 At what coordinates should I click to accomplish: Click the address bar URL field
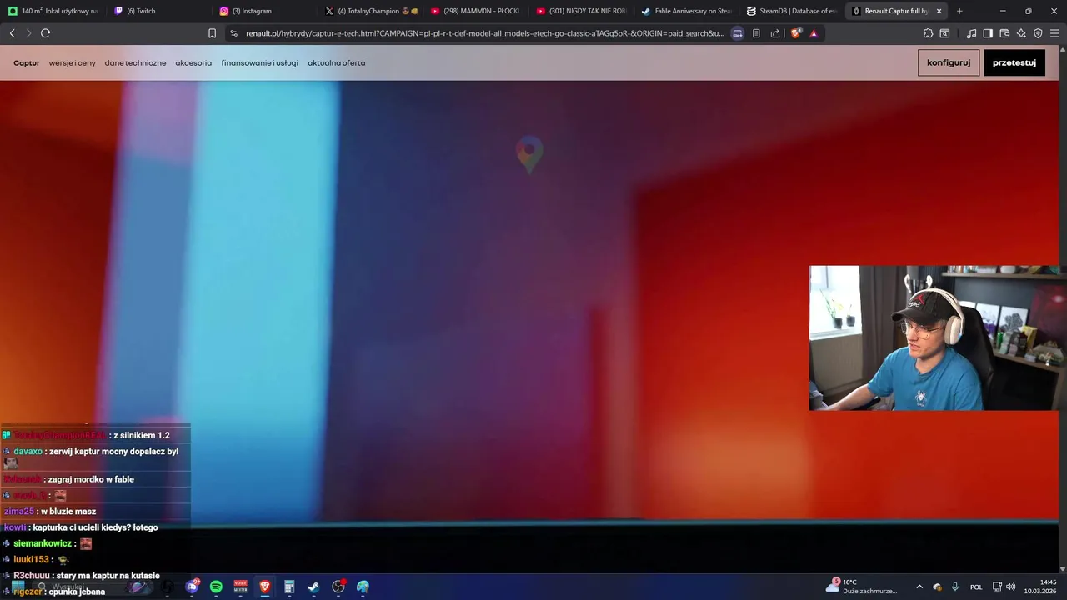click(x=483, y=33)
